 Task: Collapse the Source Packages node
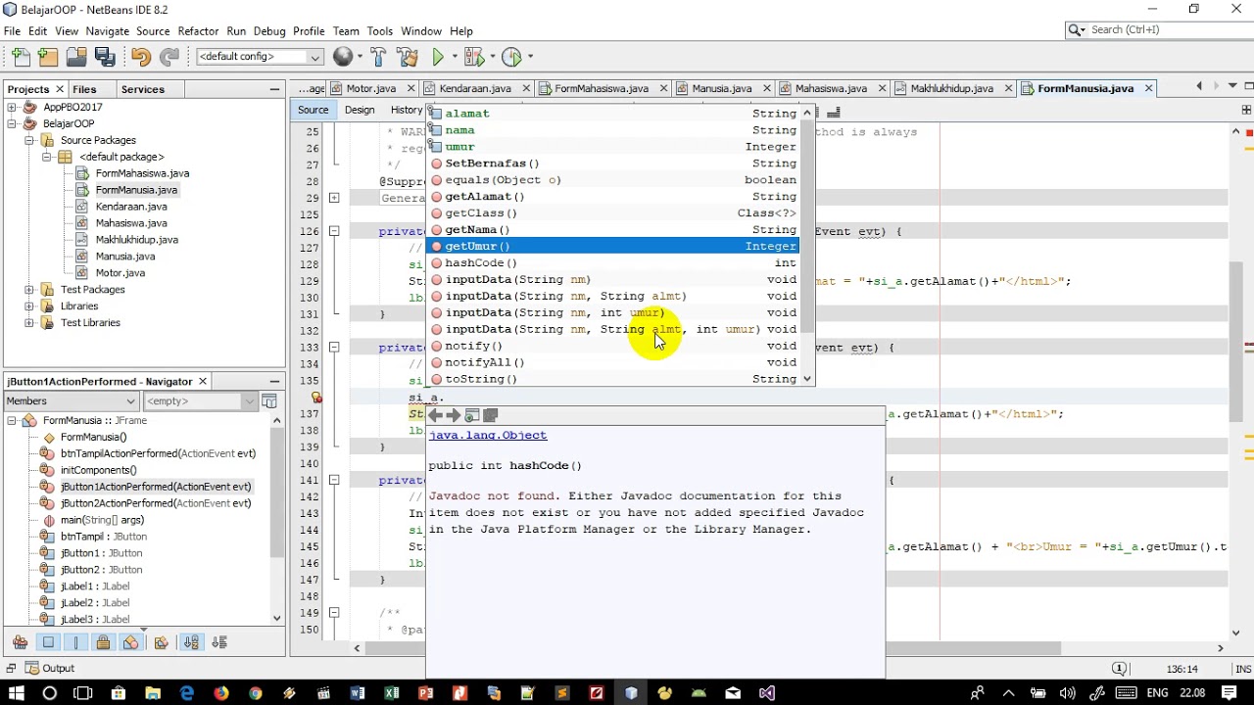coord(29,140)
